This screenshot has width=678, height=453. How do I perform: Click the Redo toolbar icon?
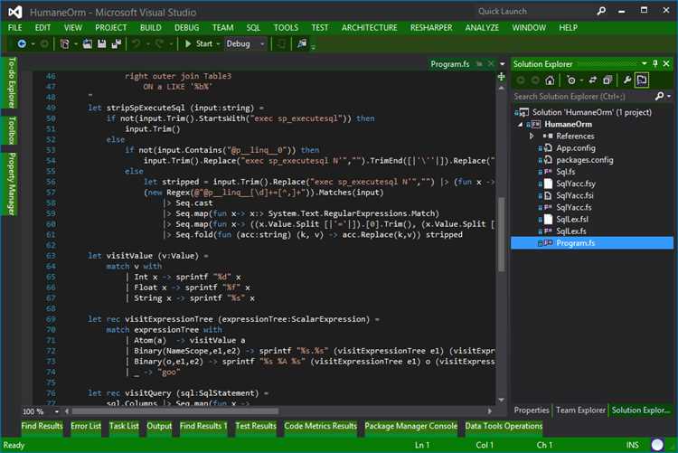tap(159, 43)
